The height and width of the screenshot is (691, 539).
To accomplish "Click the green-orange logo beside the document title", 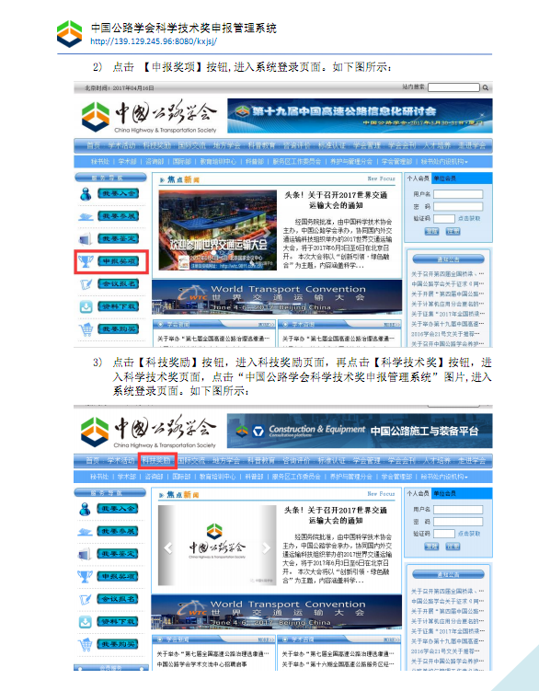I will click(70, 34).
